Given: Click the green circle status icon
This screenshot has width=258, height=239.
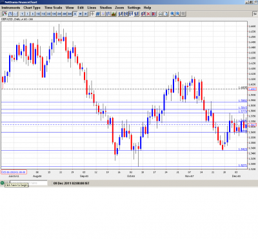Looking at the screenshot, I should tap(3, 183).
